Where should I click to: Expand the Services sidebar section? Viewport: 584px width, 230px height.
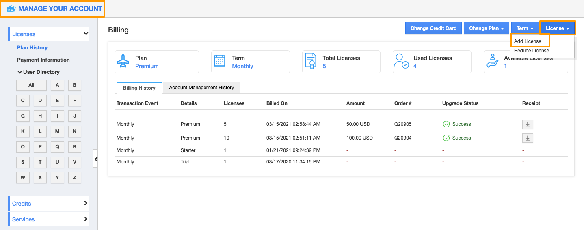coord(49,219)
